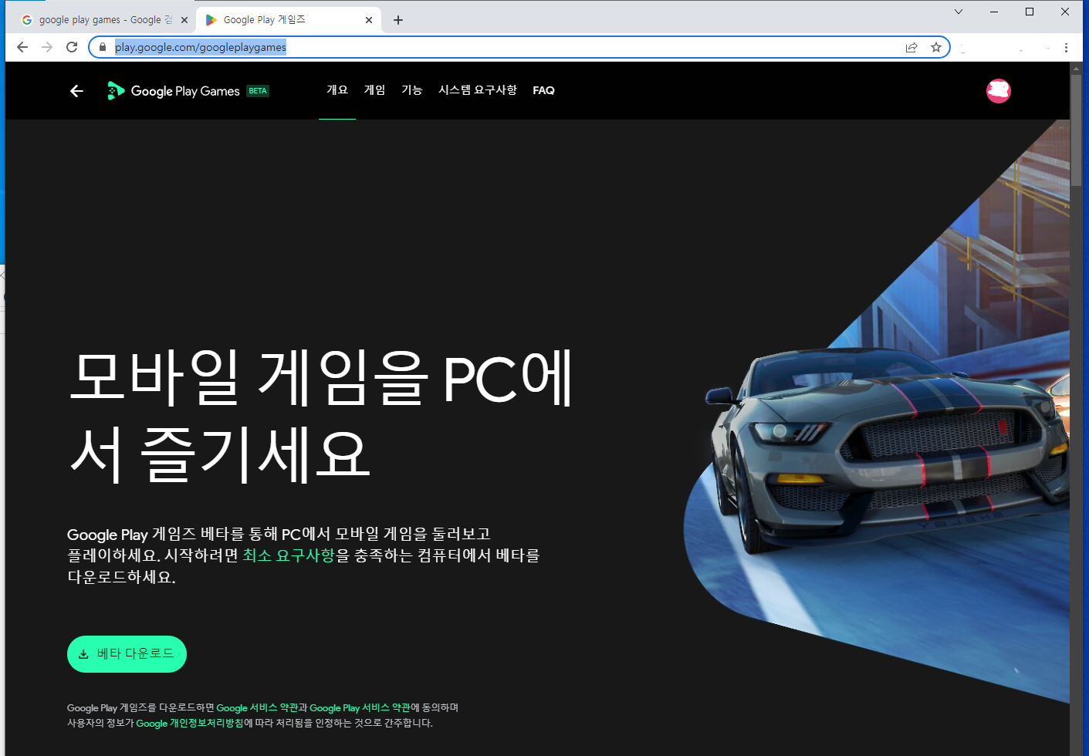Image resolution: width=1089 pixels, height=756 pixels.
Task: Open the 기능 nav item
Action: coord(411,90)
